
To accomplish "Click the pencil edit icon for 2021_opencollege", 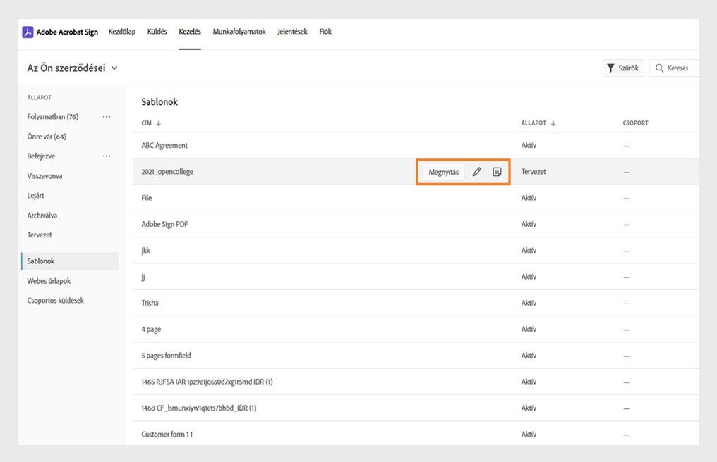I will 477,172.
